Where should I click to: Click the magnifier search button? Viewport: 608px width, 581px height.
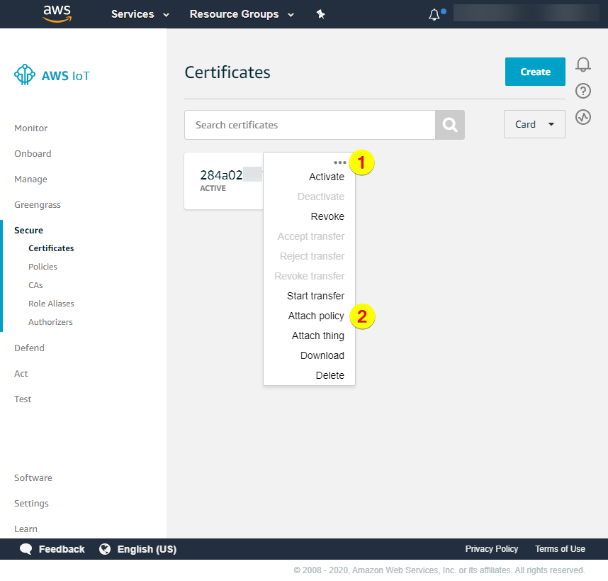450,125
